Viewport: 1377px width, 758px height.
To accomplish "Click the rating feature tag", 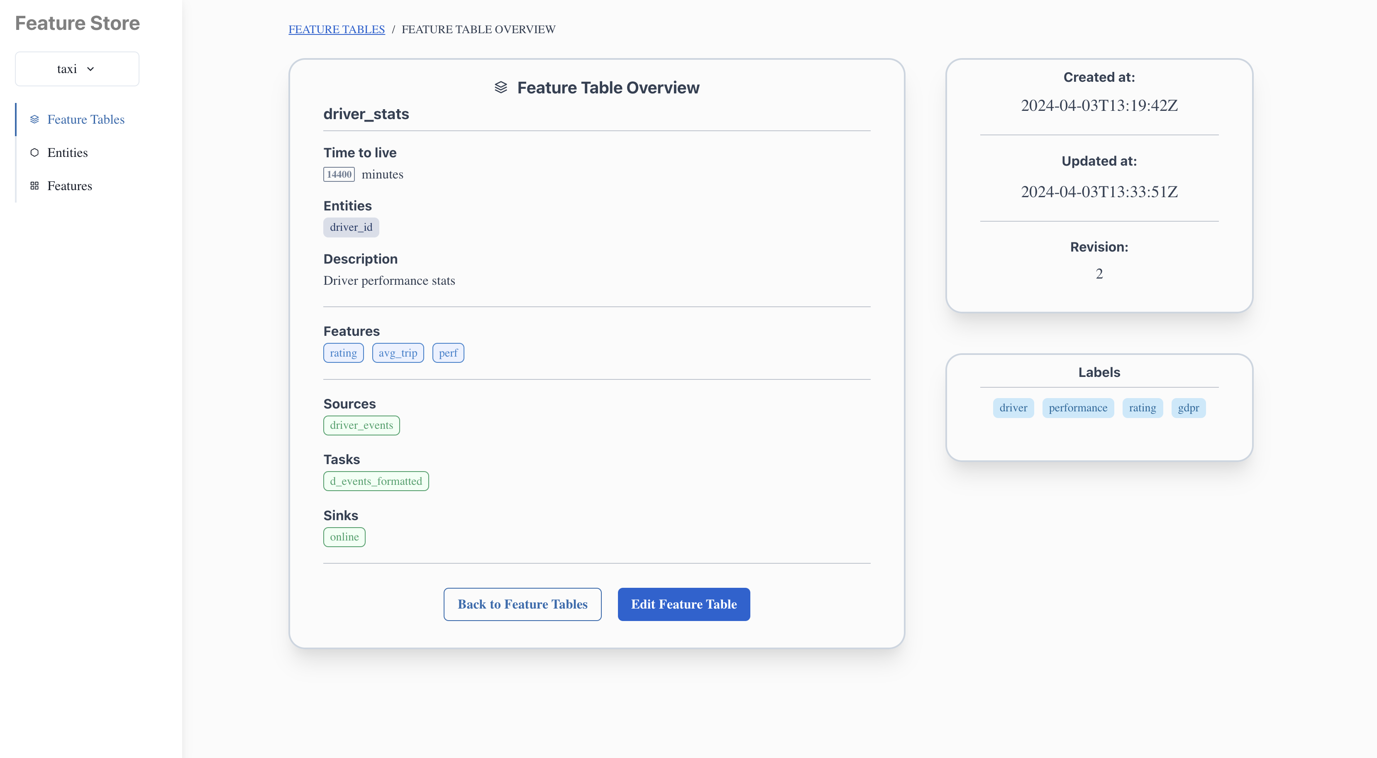I will click(x=343, y=353).
